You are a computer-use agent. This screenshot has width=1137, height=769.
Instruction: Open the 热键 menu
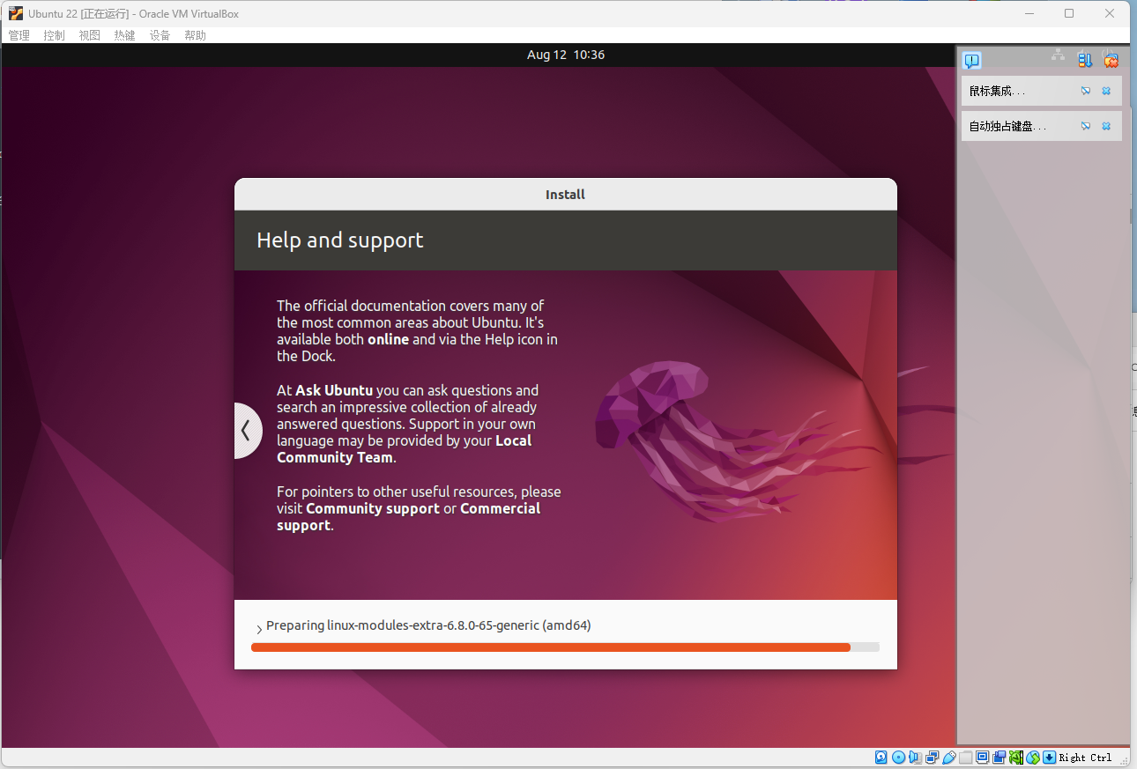[x=124, y=35]
